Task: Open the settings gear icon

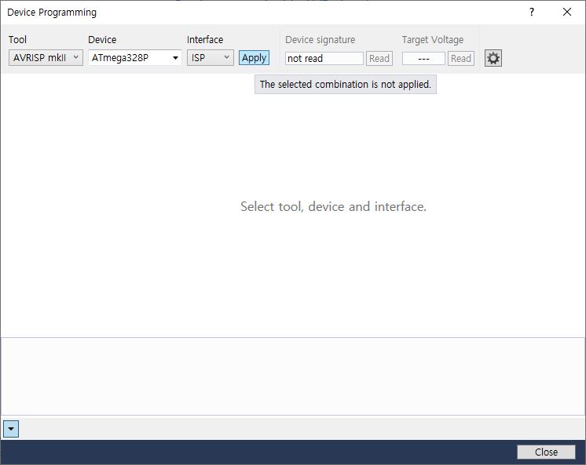Action: (x=493, y=58)
